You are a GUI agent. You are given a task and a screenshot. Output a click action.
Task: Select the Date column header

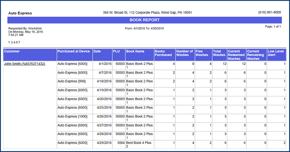pyautogui.click(x=97, y=52)
